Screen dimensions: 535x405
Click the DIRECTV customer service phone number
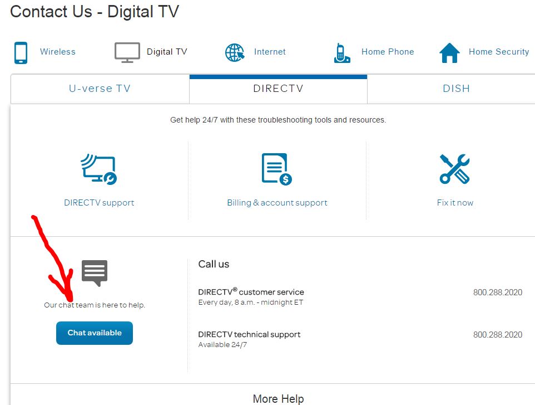pyautogui.click(x=497, y=292)
